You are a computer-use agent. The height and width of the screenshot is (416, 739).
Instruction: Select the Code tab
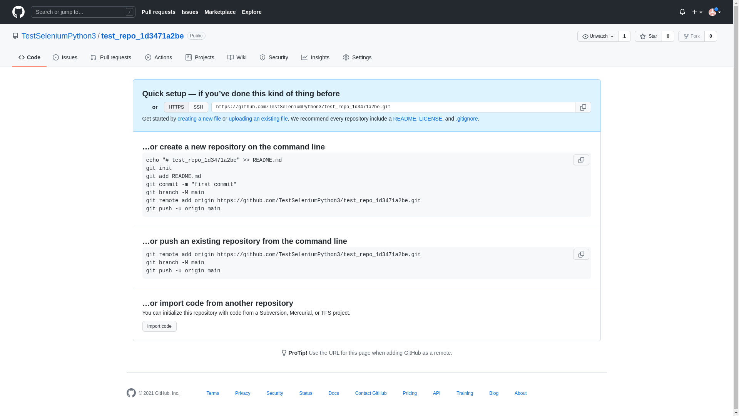coord(29,57)
